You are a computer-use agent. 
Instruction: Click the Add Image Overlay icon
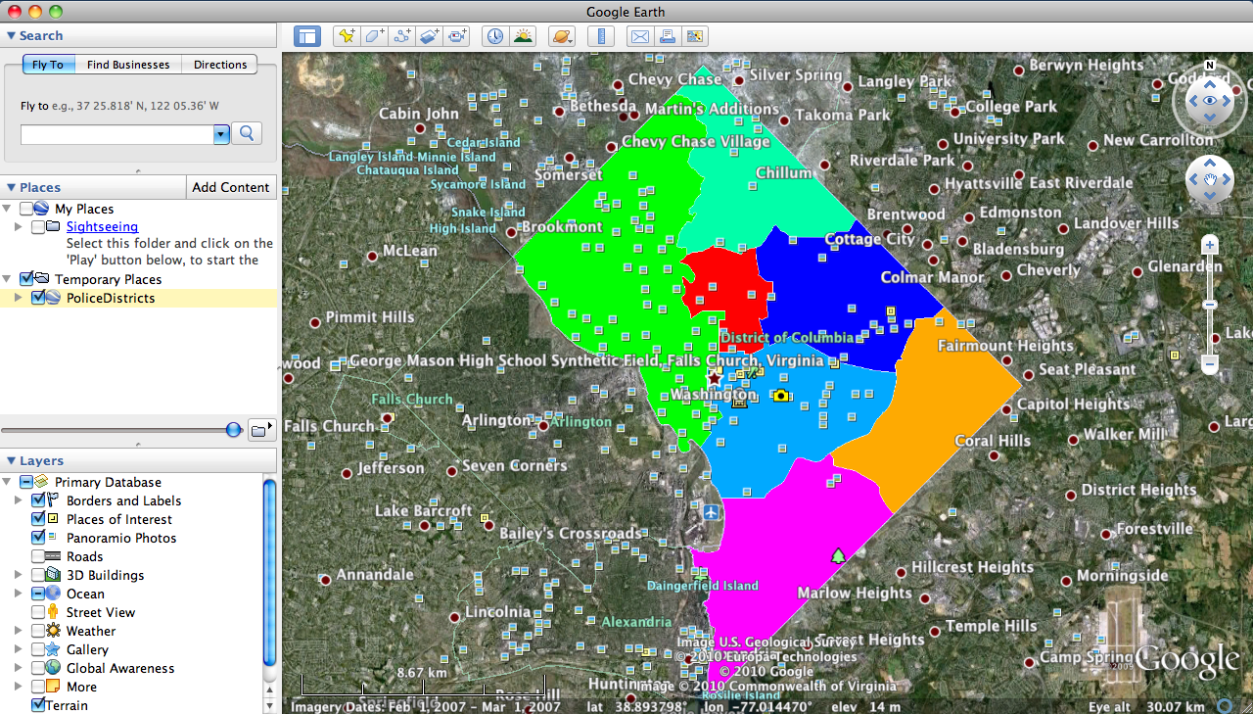pyautogui.click(x=429, y=36)
